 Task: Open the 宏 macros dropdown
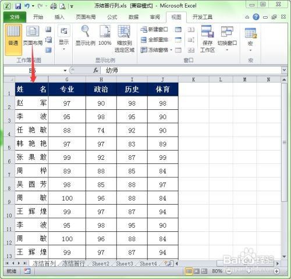pos(250,39)
